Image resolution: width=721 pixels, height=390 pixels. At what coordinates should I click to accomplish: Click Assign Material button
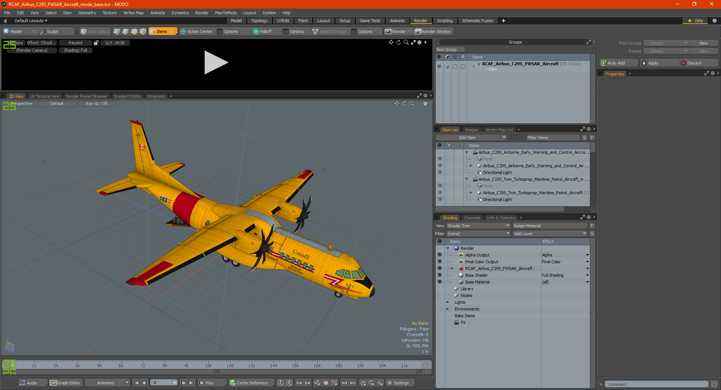550,226
